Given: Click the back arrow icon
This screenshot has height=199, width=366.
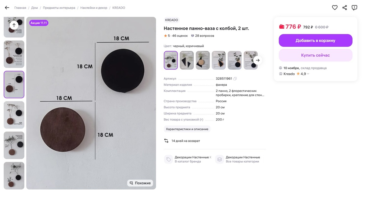Looking at the screenshot, I should point(7,8).
